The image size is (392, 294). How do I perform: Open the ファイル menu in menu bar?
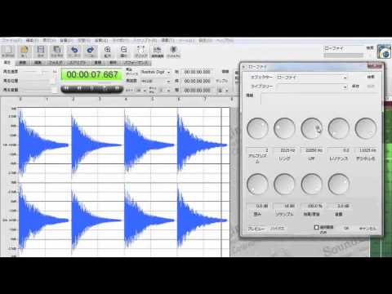pos(11,40)
